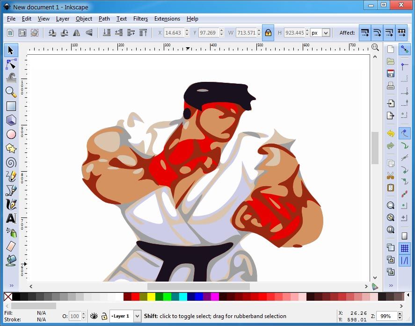
Task: Expand the commands bar overflow chevron
Action: 391,285
